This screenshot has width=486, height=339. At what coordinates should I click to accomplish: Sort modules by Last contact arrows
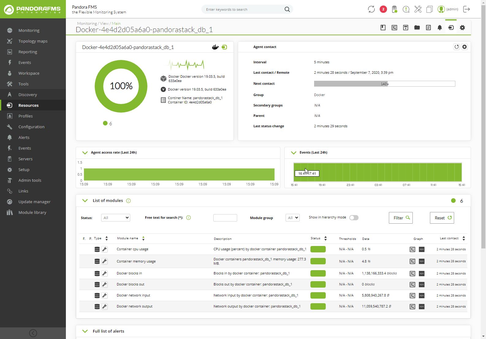click(x=464, y=238)
